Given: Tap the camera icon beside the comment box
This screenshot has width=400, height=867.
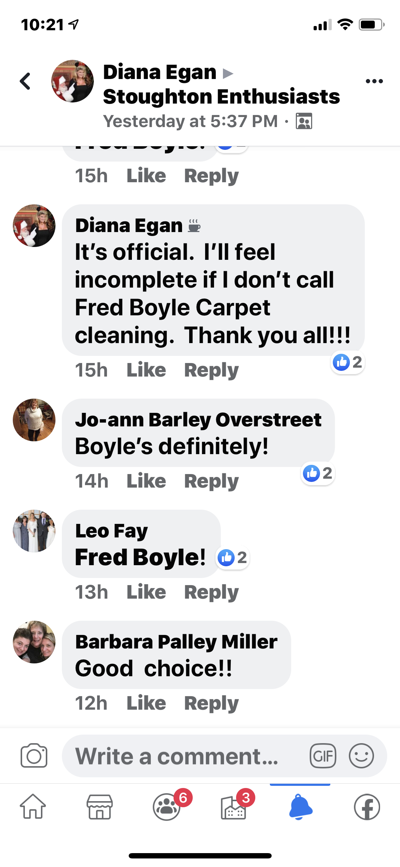Looking at the screenshot, I should [x=34, y=756].
